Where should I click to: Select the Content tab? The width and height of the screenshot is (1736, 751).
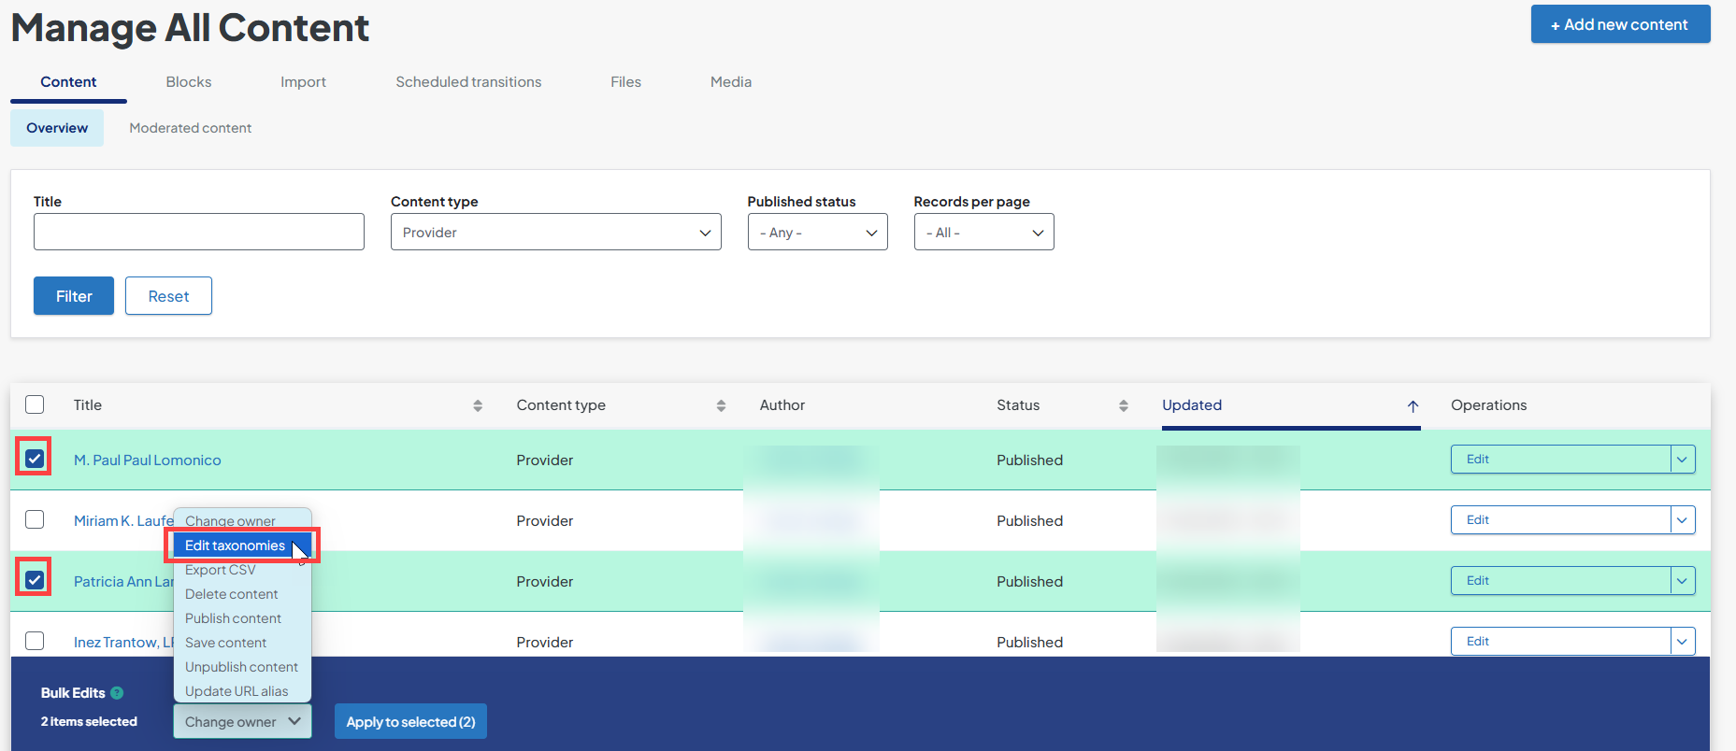(68, 82)
